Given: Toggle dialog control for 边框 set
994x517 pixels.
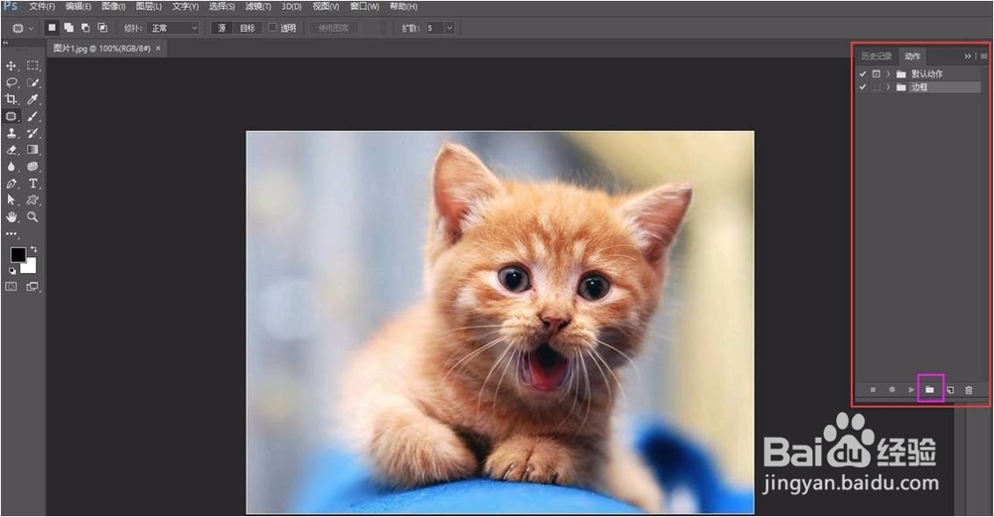Looking at the screenshot, I should point(876,87).
